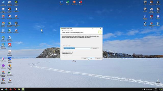Click the microphone icon in the tray

pos(145,89)
